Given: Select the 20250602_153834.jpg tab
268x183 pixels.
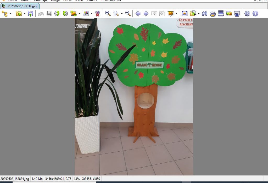Looking at the screenshot, I should click(20, 6).
